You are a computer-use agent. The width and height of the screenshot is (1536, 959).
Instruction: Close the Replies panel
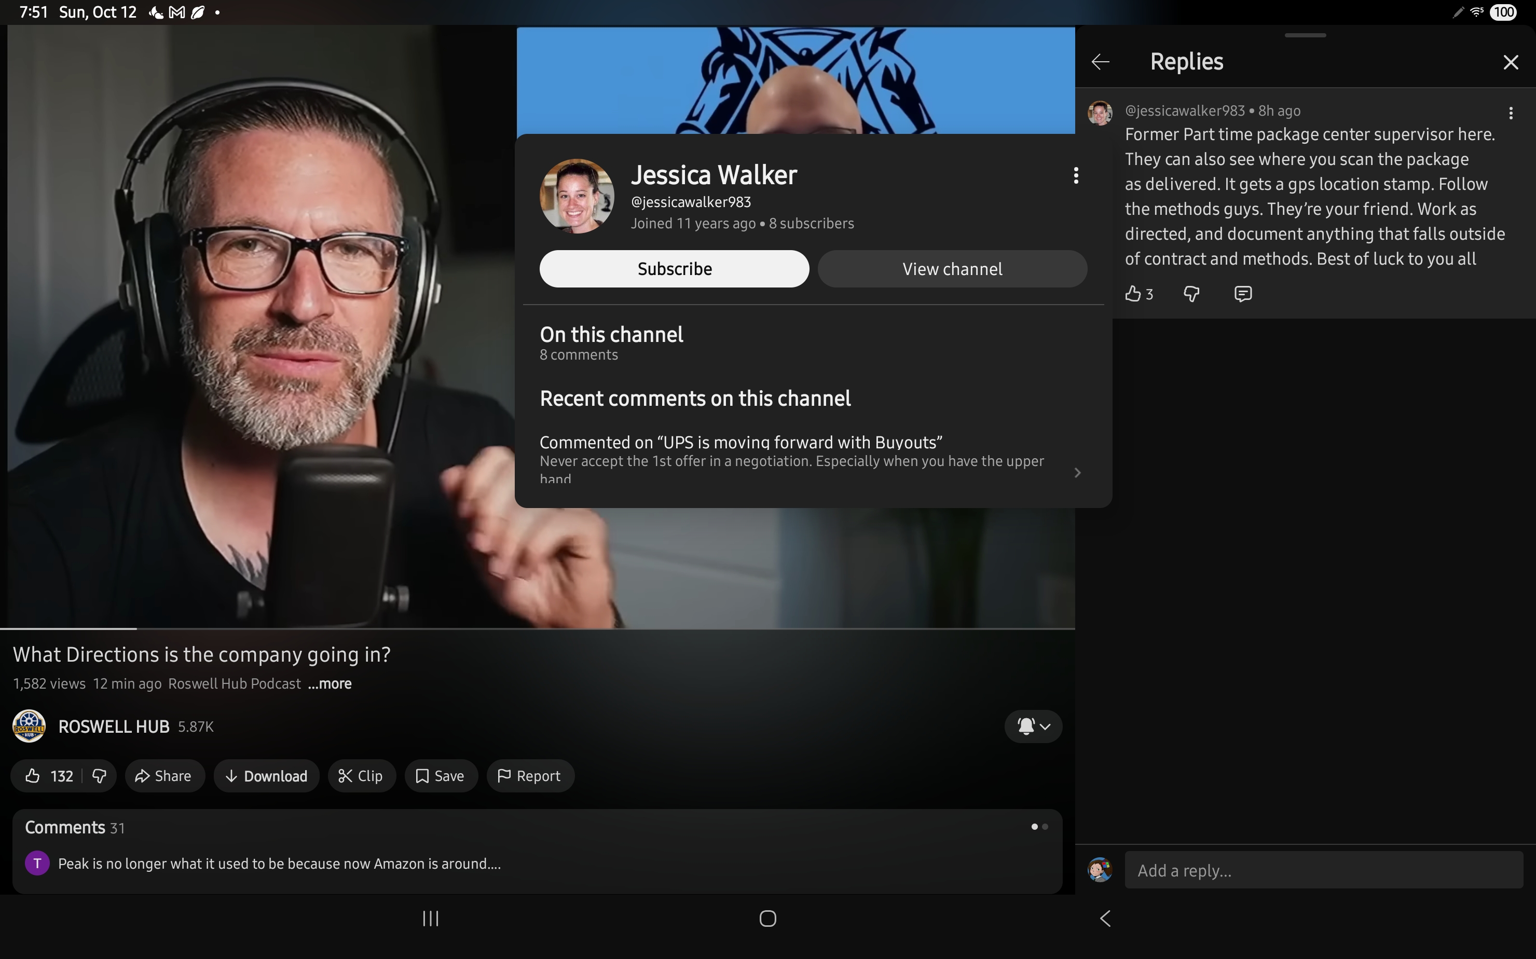click(x=1511, y=62)
